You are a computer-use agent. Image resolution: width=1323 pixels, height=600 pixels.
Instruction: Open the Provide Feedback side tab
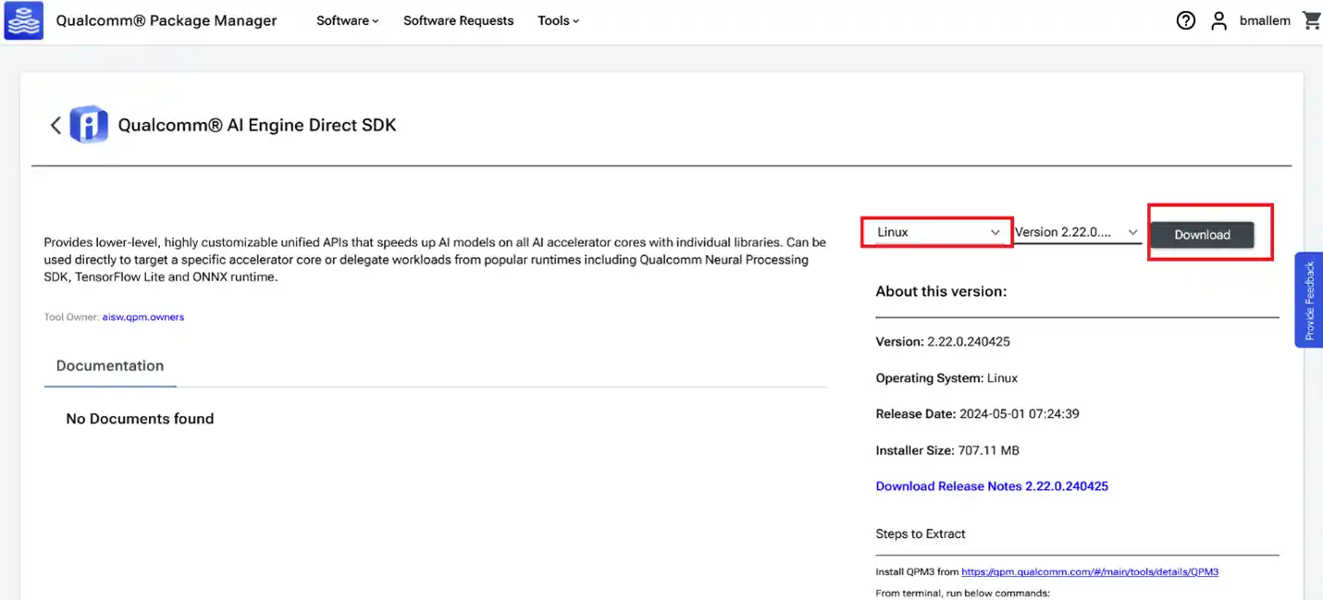1309,300
